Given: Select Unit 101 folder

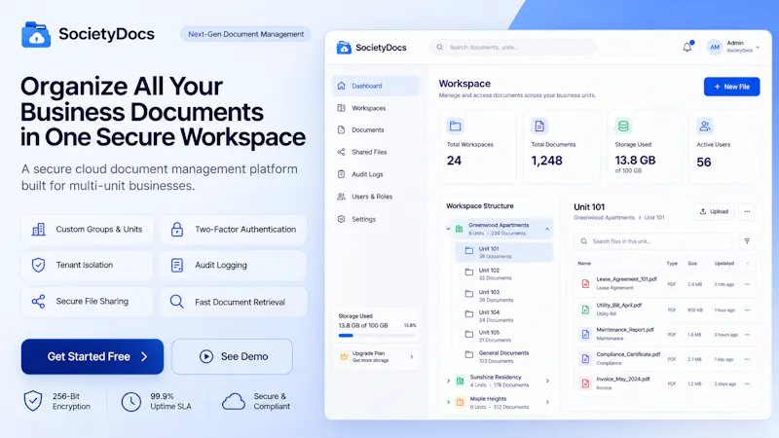Looking at the screenshot, I should pos(503,252).
